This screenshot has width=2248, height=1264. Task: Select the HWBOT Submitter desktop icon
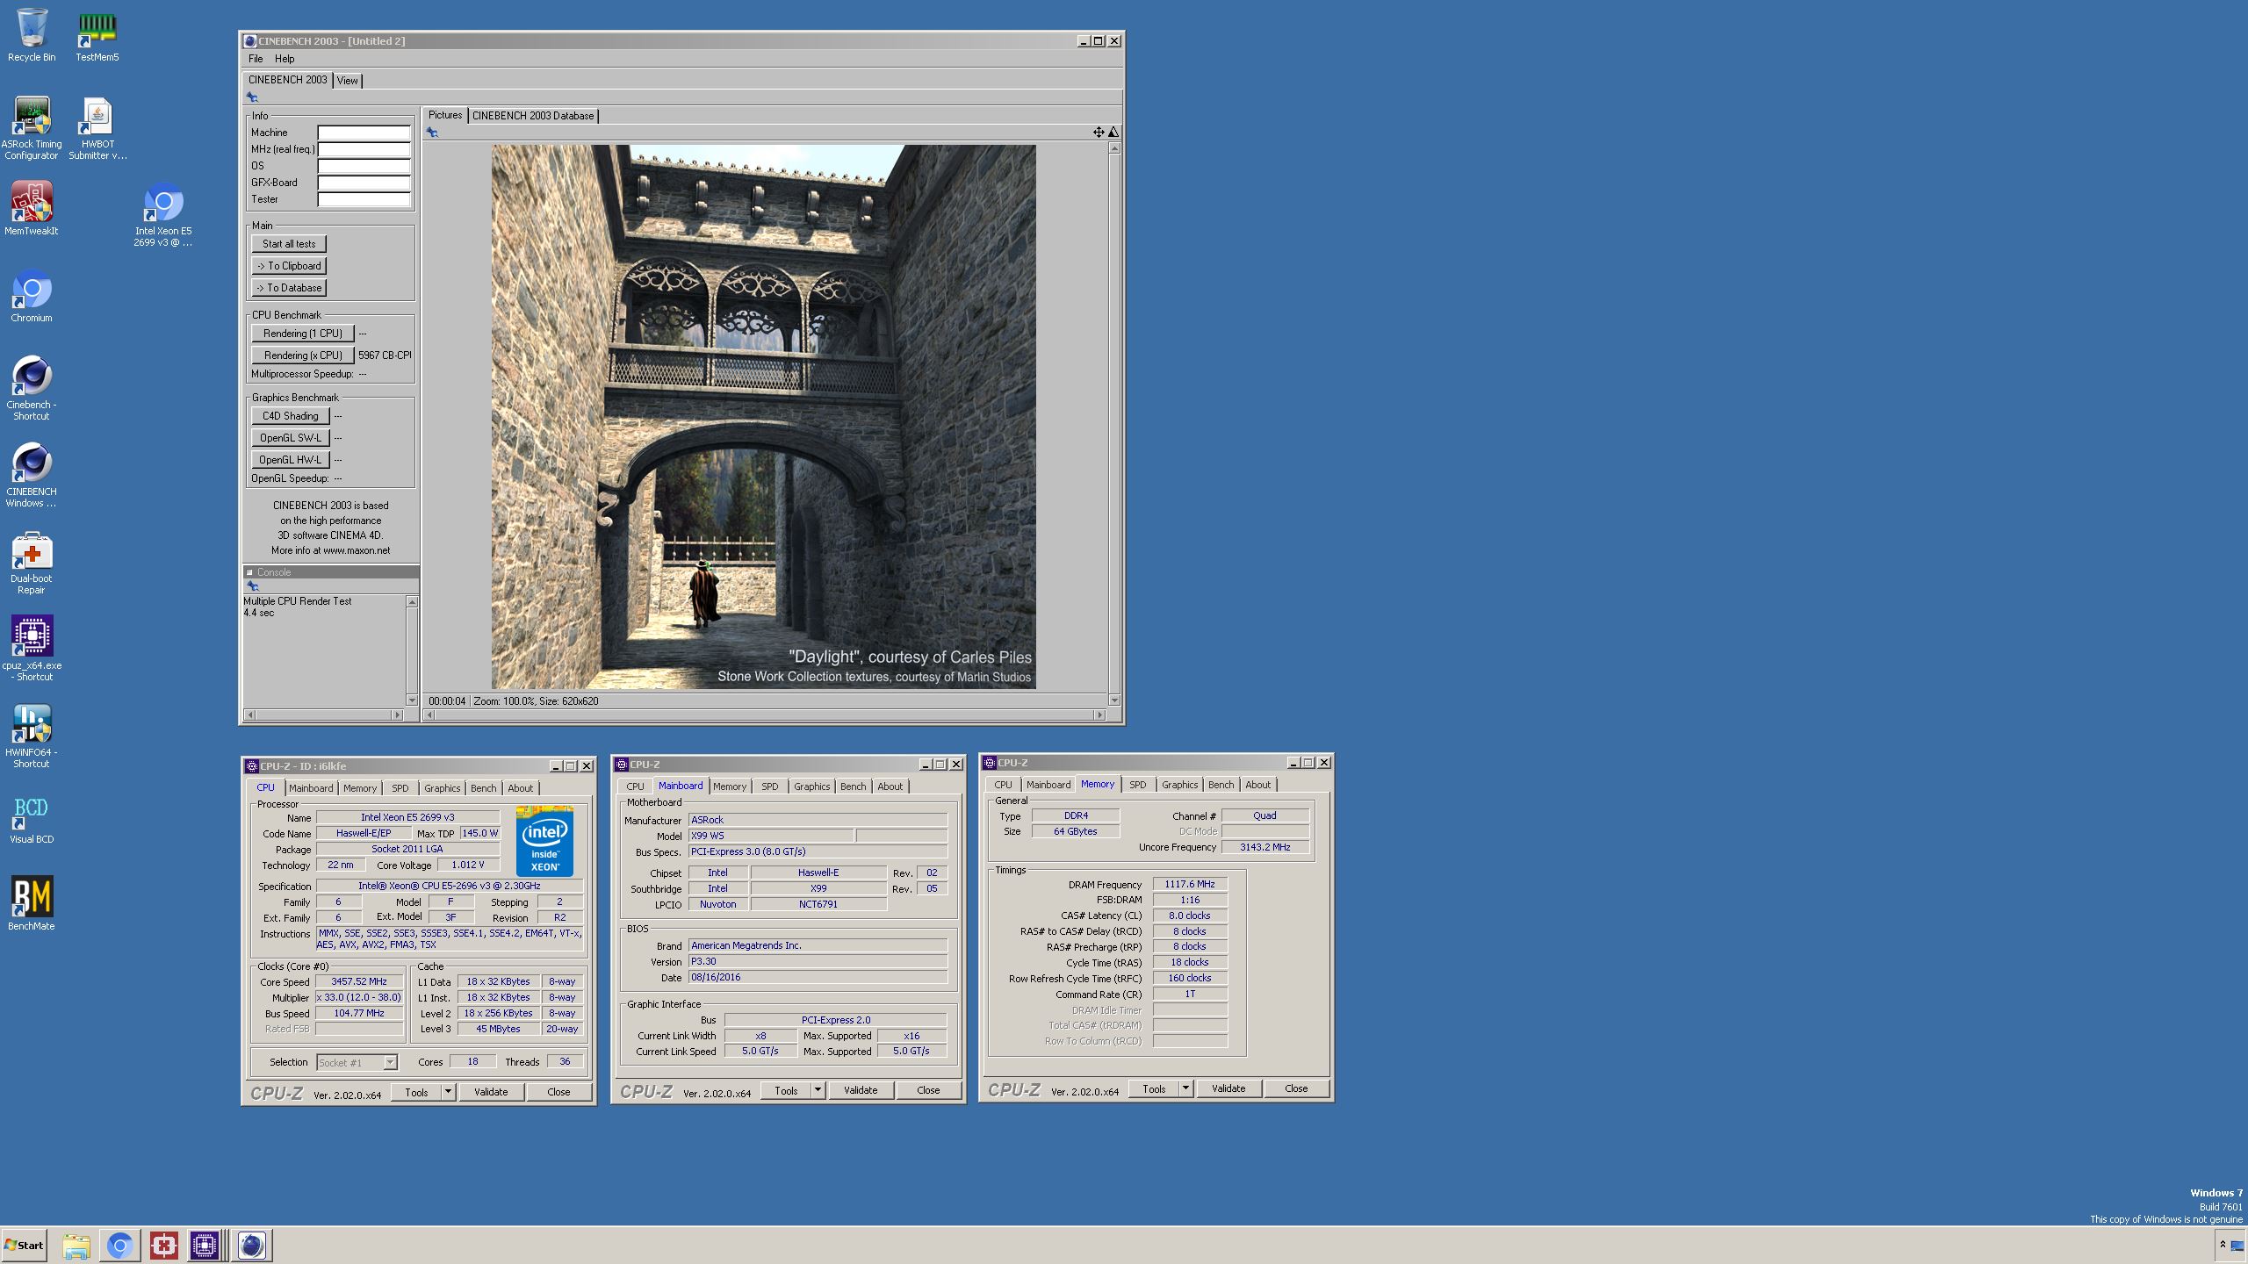97,128
